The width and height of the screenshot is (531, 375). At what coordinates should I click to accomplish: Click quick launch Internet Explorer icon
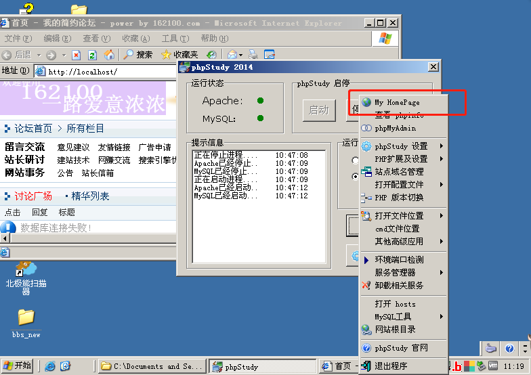pyautogui.click(x=50, y=366)
